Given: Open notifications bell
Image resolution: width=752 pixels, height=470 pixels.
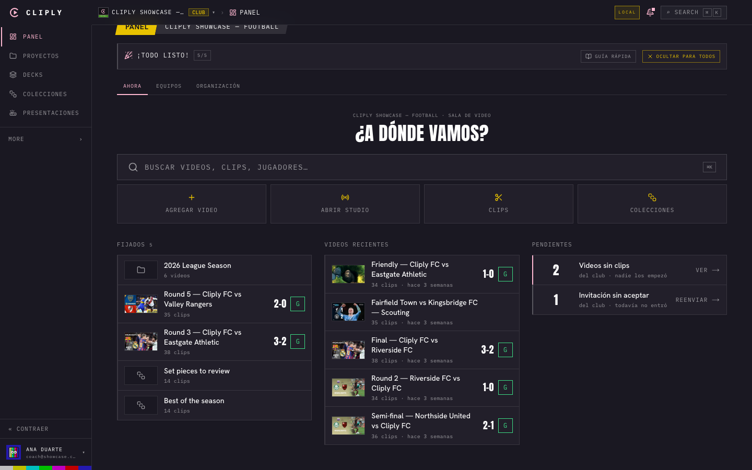Looking at the screenshot, I should click(650, 12).
